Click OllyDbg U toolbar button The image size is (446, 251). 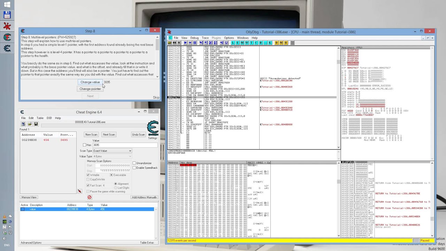(226, 43)
